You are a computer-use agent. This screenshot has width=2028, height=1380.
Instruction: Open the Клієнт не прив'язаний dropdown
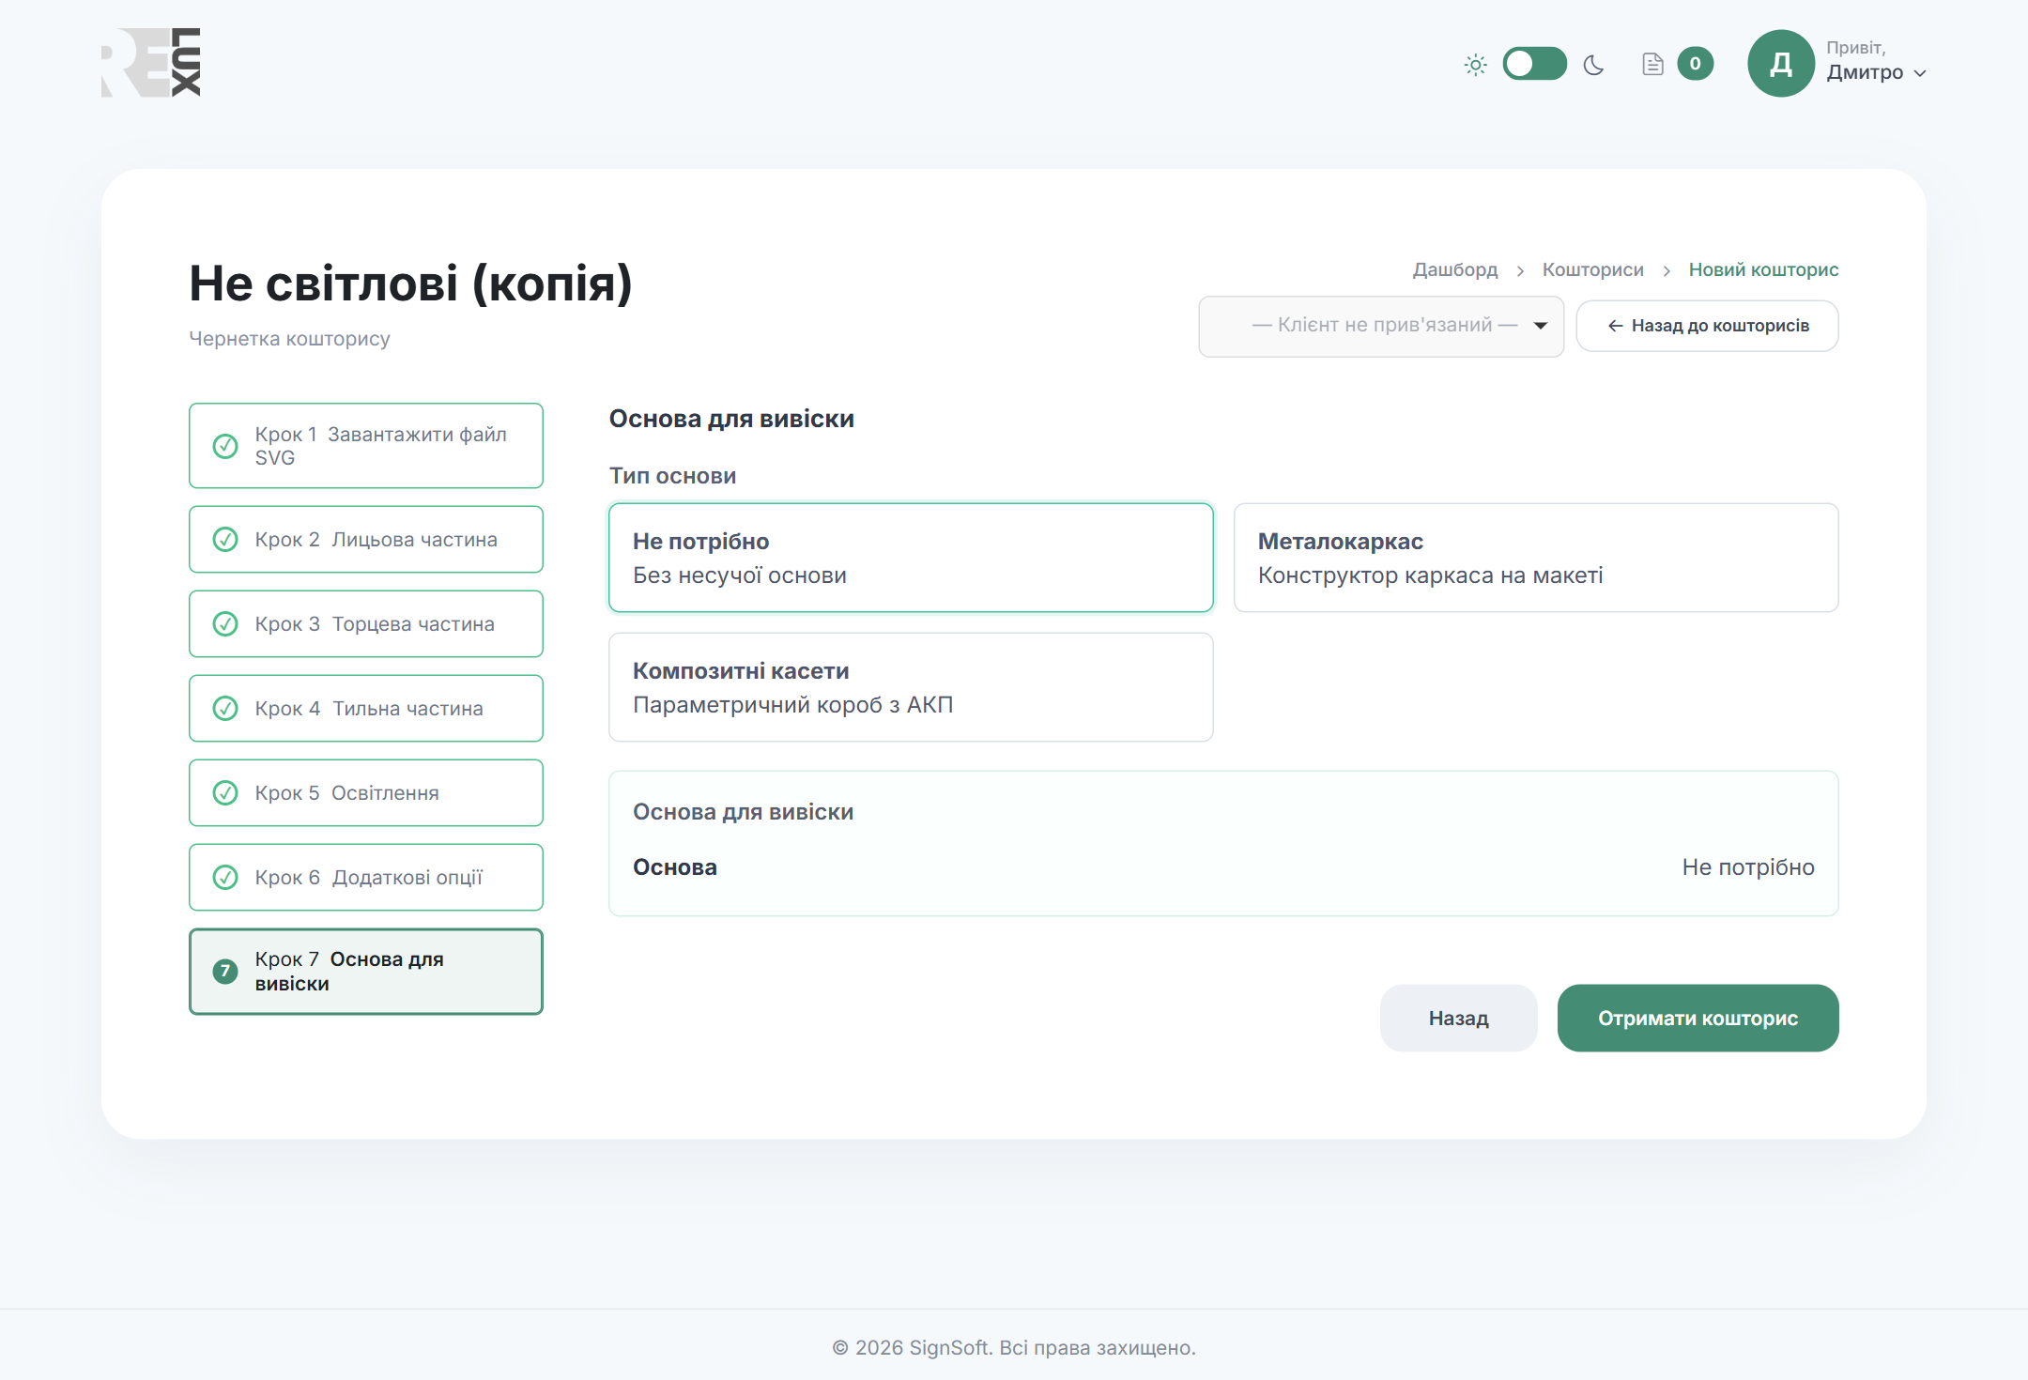point(1381,326)
